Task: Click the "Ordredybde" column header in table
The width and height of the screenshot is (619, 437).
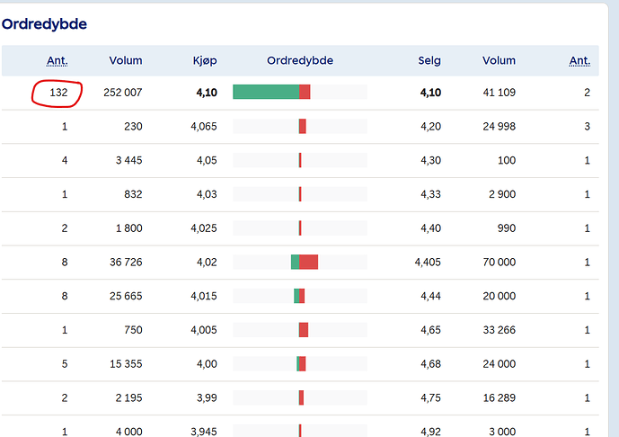Action: [x=300, y=61]
